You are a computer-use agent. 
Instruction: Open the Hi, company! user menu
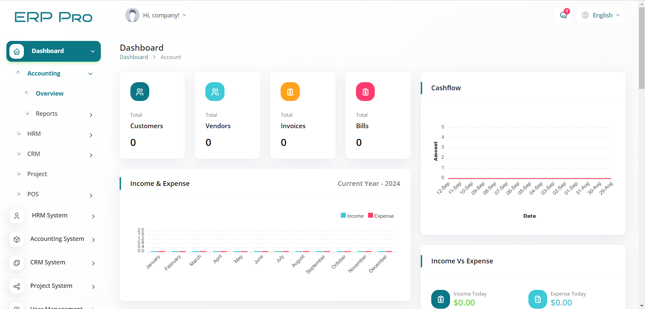[x=156, y=15]
